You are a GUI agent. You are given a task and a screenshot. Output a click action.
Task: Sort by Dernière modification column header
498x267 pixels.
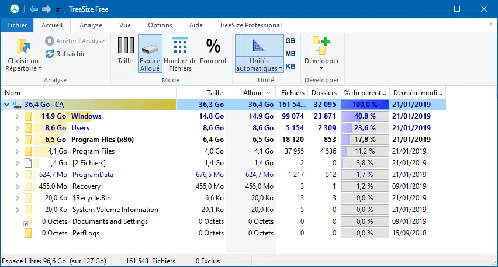click(x=418, y=93)
